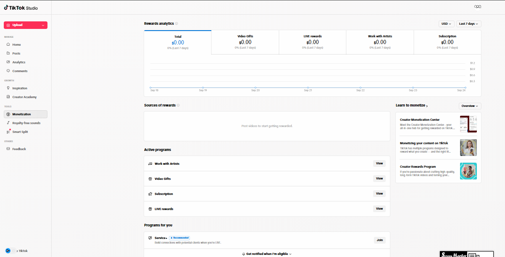Select the LIVE rewards analytics tab
This screenshot has width=505, height=257.
313,42
